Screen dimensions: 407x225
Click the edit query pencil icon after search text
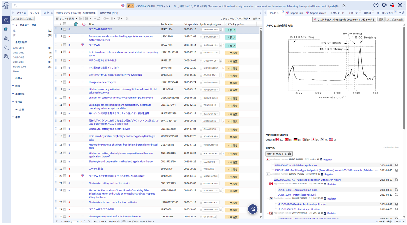coord(344,6)
